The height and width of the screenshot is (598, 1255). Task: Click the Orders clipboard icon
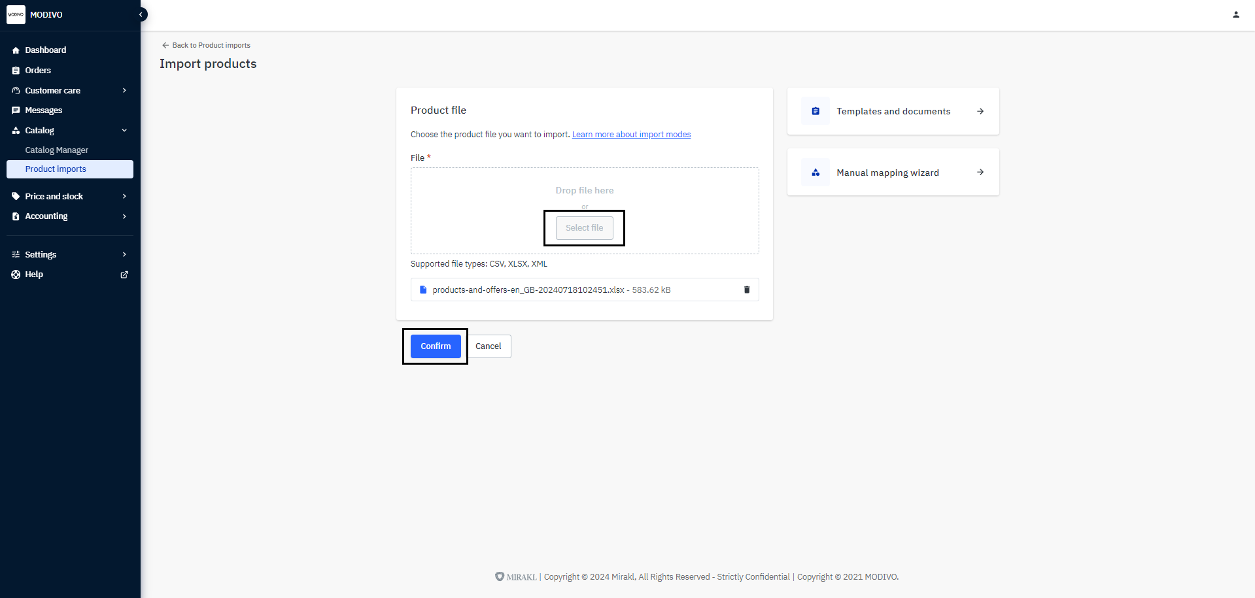pyautogui.click(x=16, y=71)
